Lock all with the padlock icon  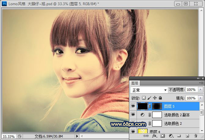pos(160,98)
